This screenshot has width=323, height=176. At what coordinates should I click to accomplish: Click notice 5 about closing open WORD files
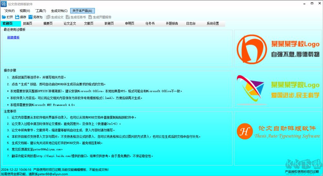click(x=55, y=143)
